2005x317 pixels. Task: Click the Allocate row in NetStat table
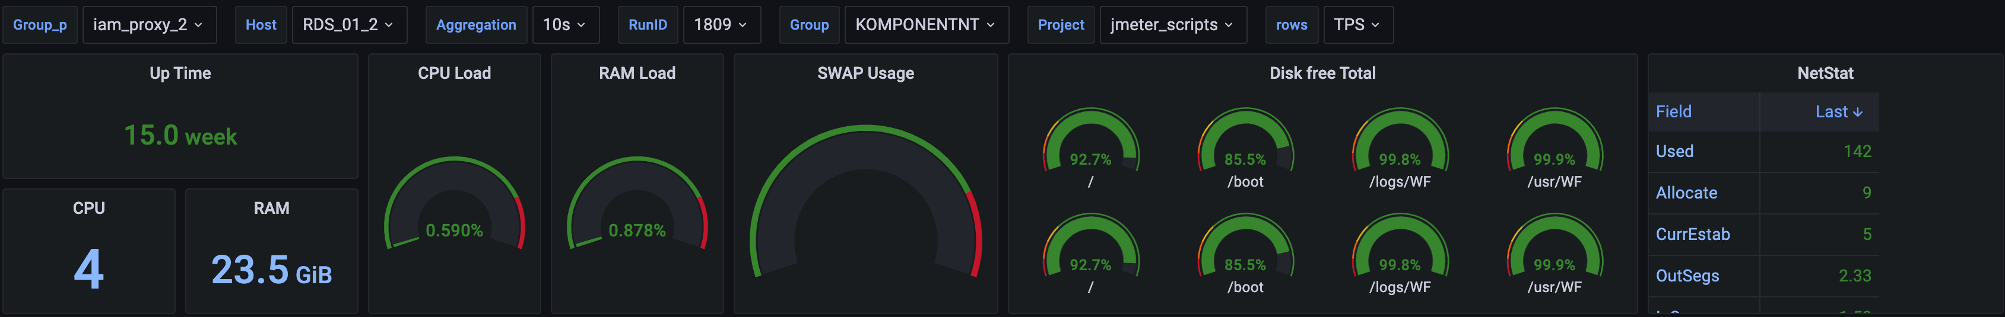point(1763,193)
